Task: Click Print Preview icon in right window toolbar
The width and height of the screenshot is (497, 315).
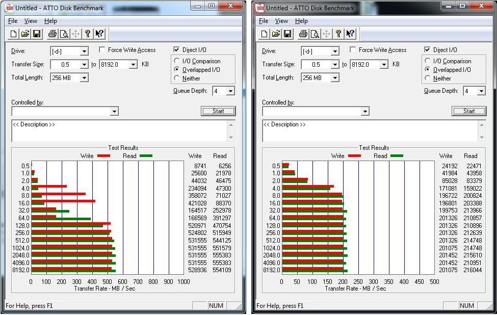Action: pos(314,34)
